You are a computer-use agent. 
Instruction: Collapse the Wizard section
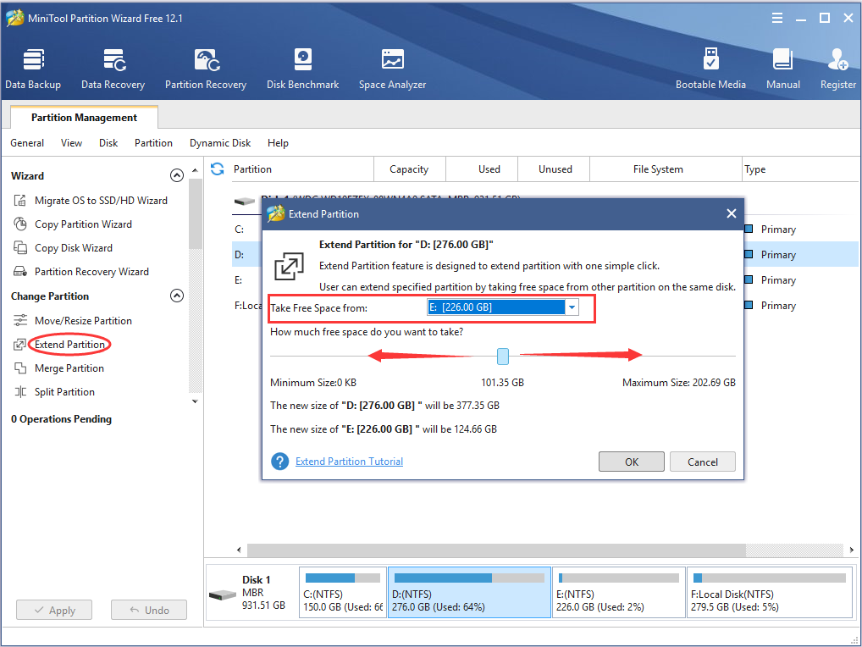[x=176, y=175]
